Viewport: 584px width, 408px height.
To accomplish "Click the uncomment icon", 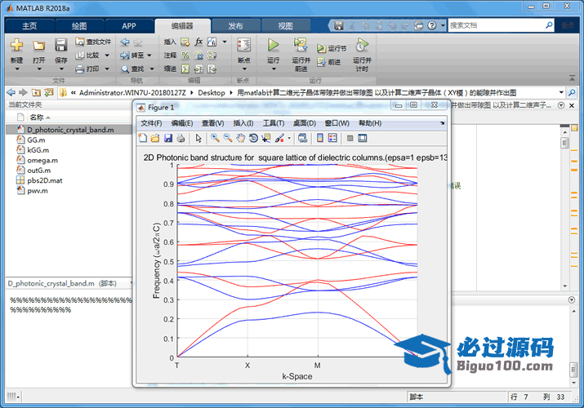I will click(199, 55).
